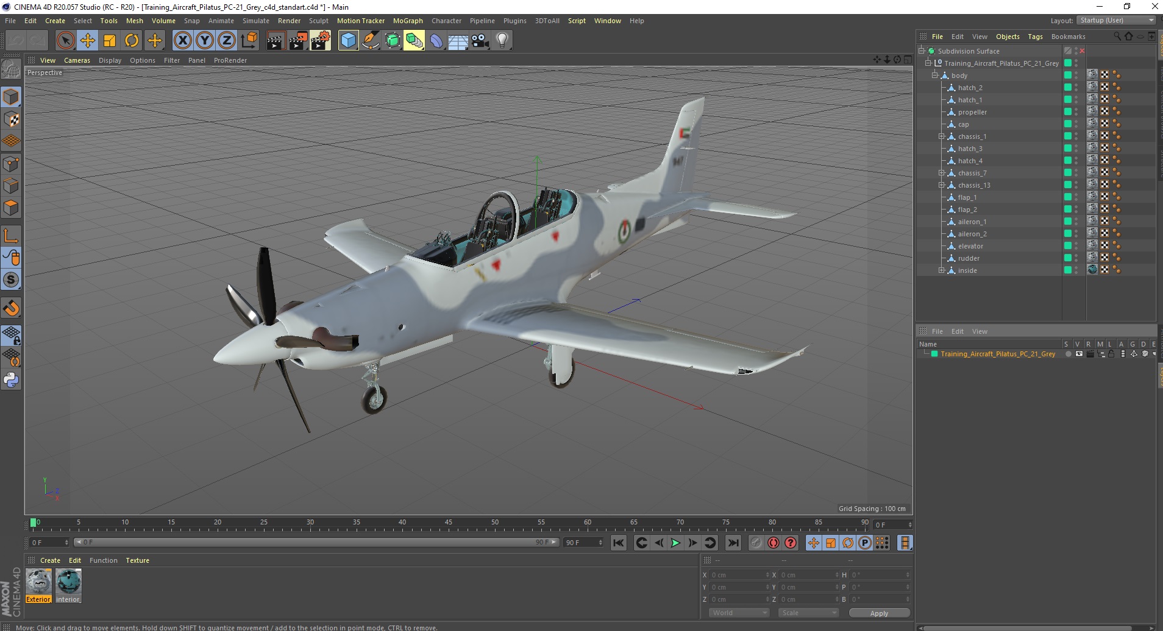Viewport: 1163px width, 631px height.
Task: Activate the Rotate tool in the toolbar
Action: pyautogui.click(x=132, y=41)
